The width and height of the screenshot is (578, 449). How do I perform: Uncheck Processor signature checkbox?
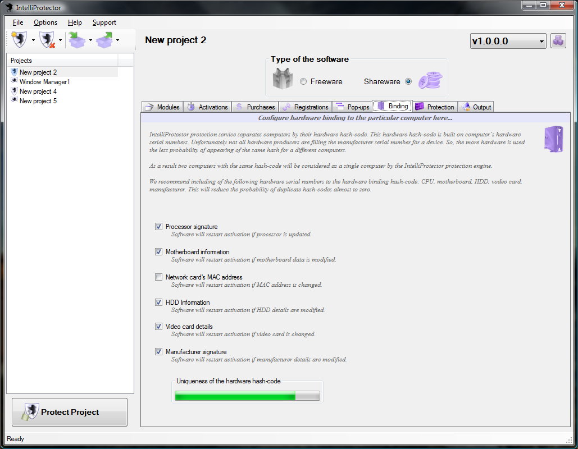(158, 227)
